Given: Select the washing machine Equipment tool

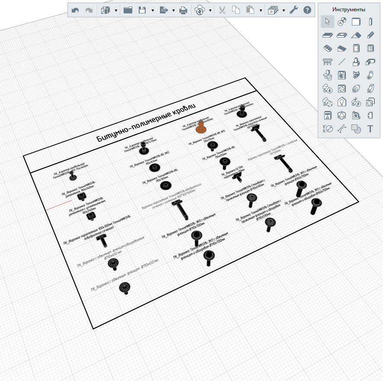Looking at the screenshot, I should coord(342,75).
